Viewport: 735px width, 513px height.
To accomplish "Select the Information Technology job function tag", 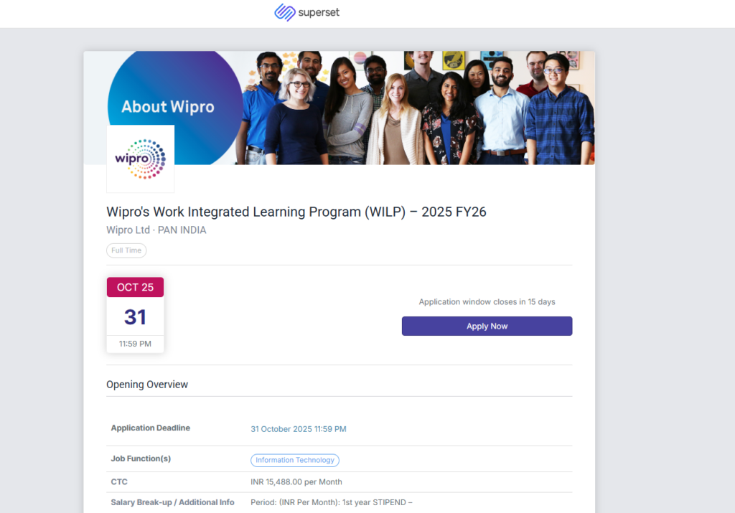I will [294, 460].
